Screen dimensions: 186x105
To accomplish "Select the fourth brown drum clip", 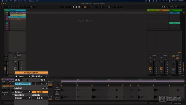I will (18, 19).
